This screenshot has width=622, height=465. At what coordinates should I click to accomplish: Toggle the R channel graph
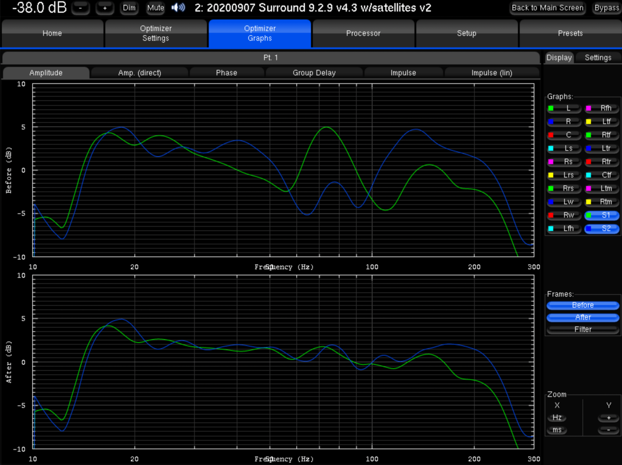pos(564,121)
